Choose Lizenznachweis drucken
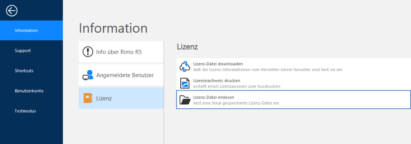This screenshot has height=144, width=411. coord(293,83)
